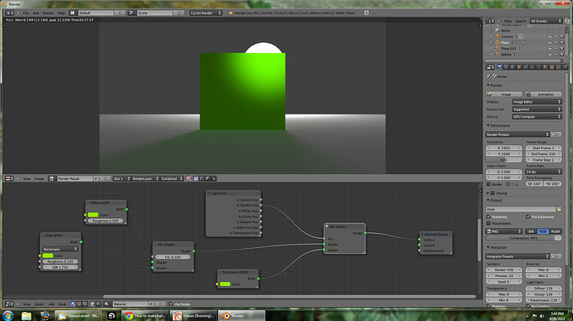This screenshot has width=573, height=321.
Task: Click the color and alpha channels icon
Action: point(195,178)
